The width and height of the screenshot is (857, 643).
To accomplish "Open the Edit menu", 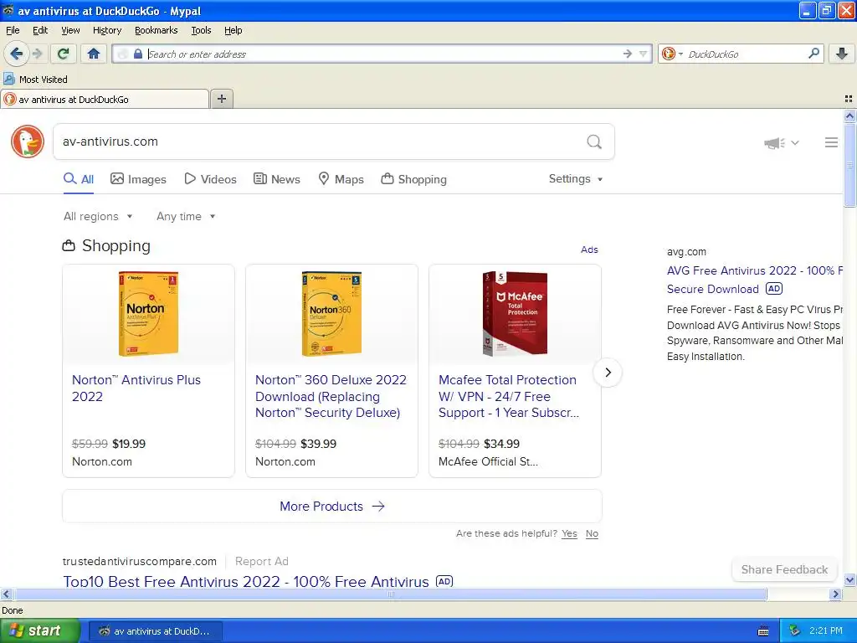I will (40, 30).
